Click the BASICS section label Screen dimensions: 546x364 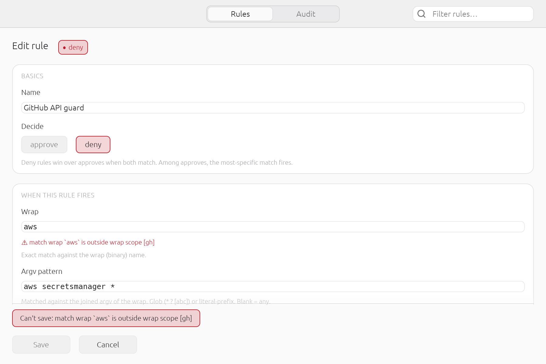coord(32,76)
